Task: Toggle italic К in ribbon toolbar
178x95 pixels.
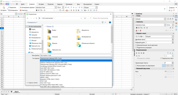Action: point(39,10)
